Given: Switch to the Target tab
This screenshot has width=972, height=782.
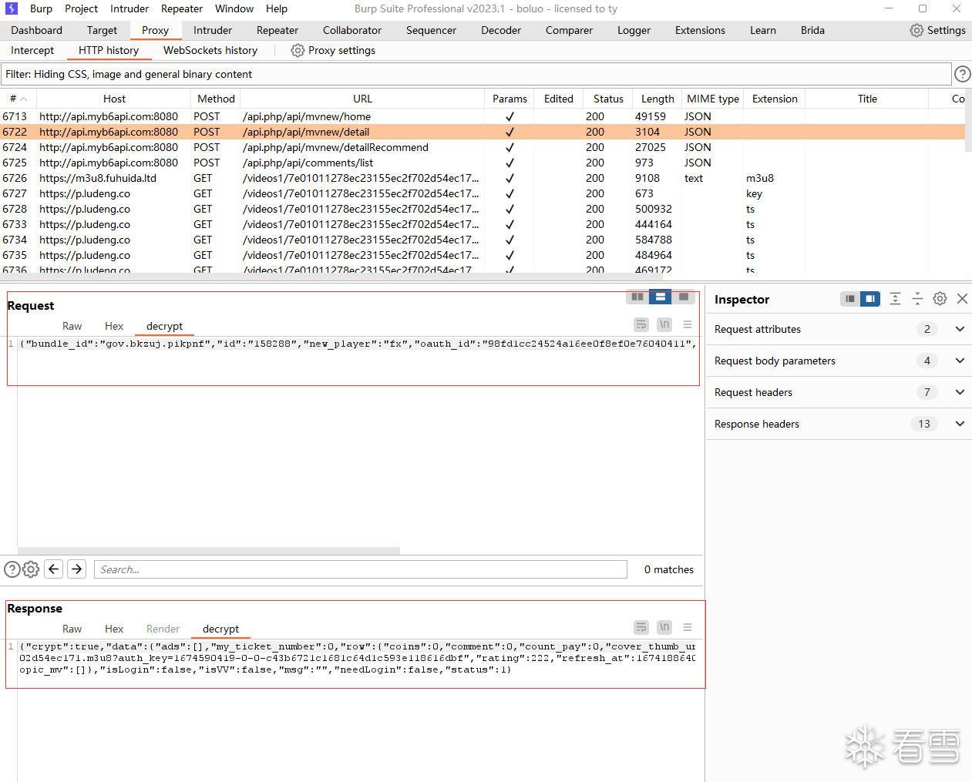Looking at the screenshot, I should (x=102, y=30).
